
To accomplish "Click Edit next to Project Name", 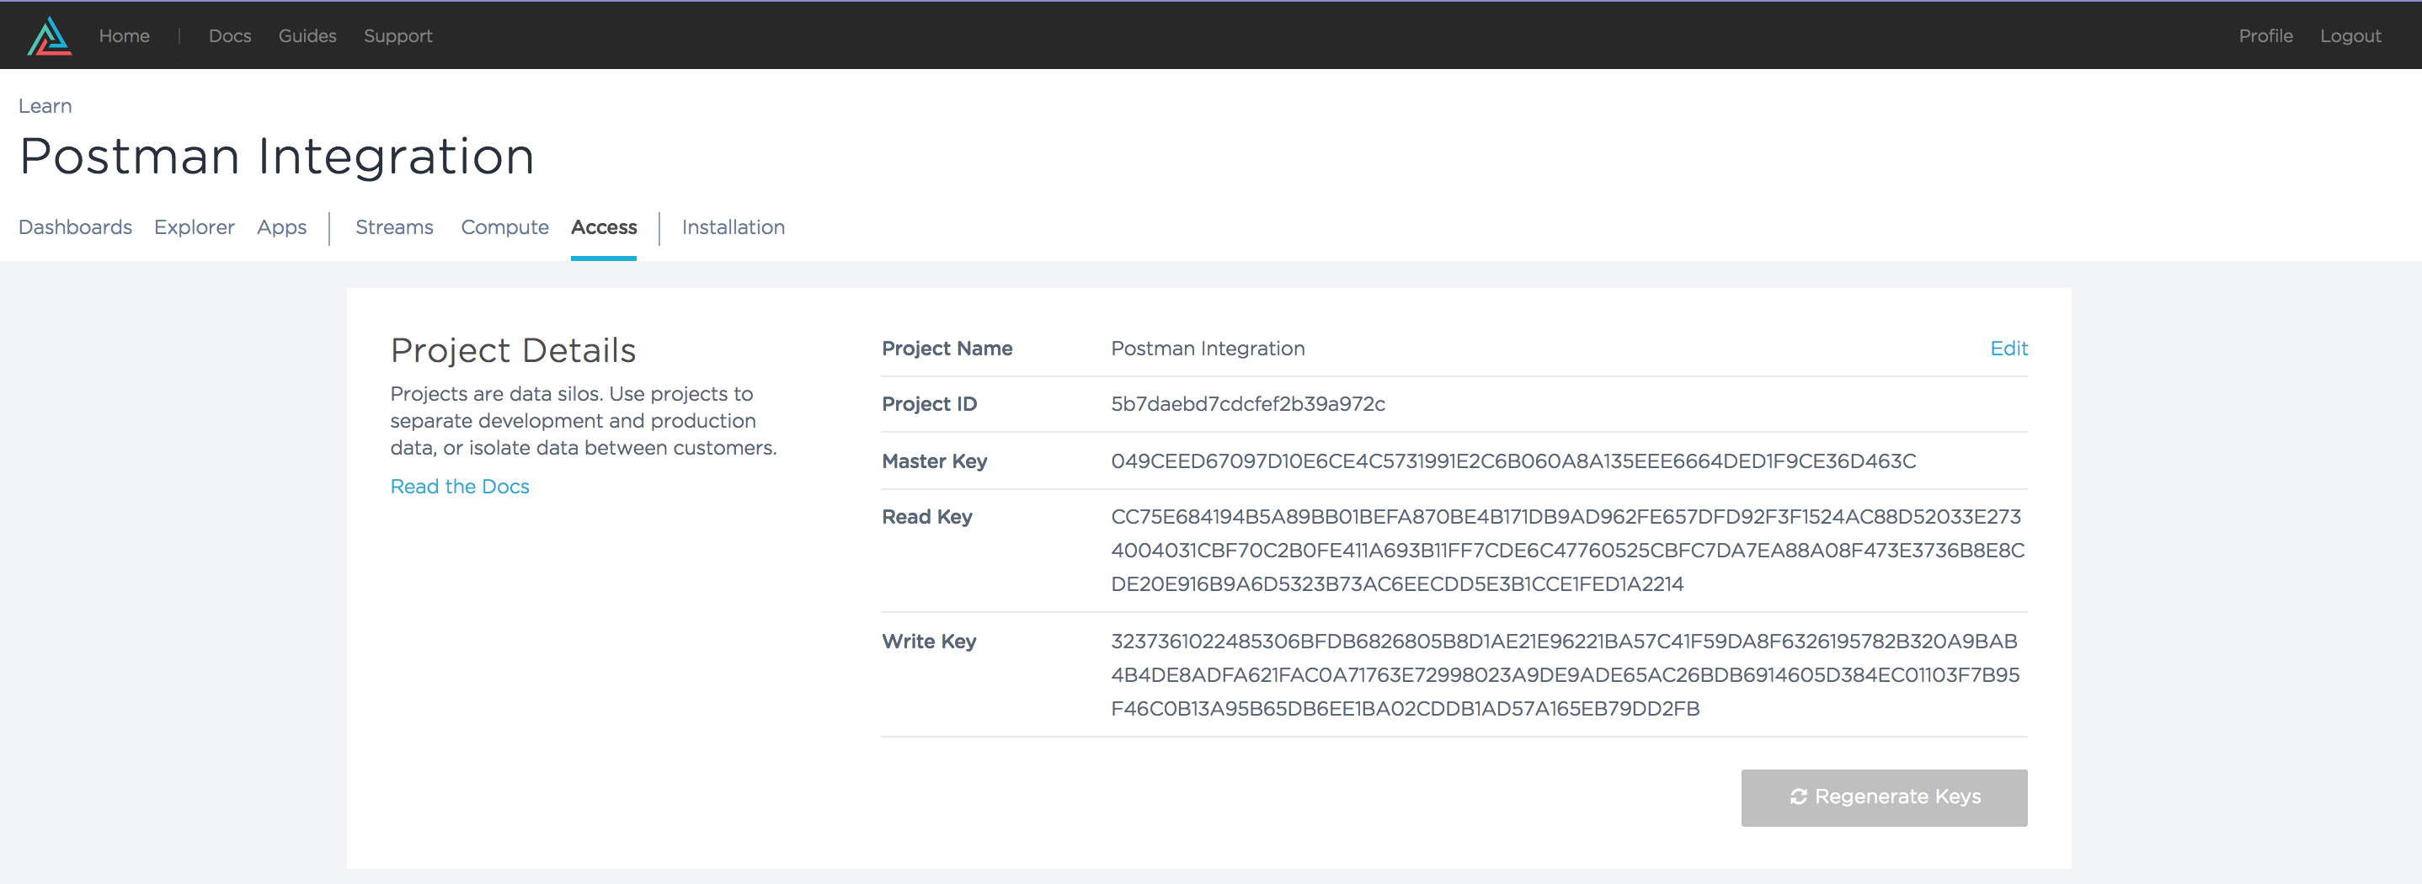I will point(2009,348).
